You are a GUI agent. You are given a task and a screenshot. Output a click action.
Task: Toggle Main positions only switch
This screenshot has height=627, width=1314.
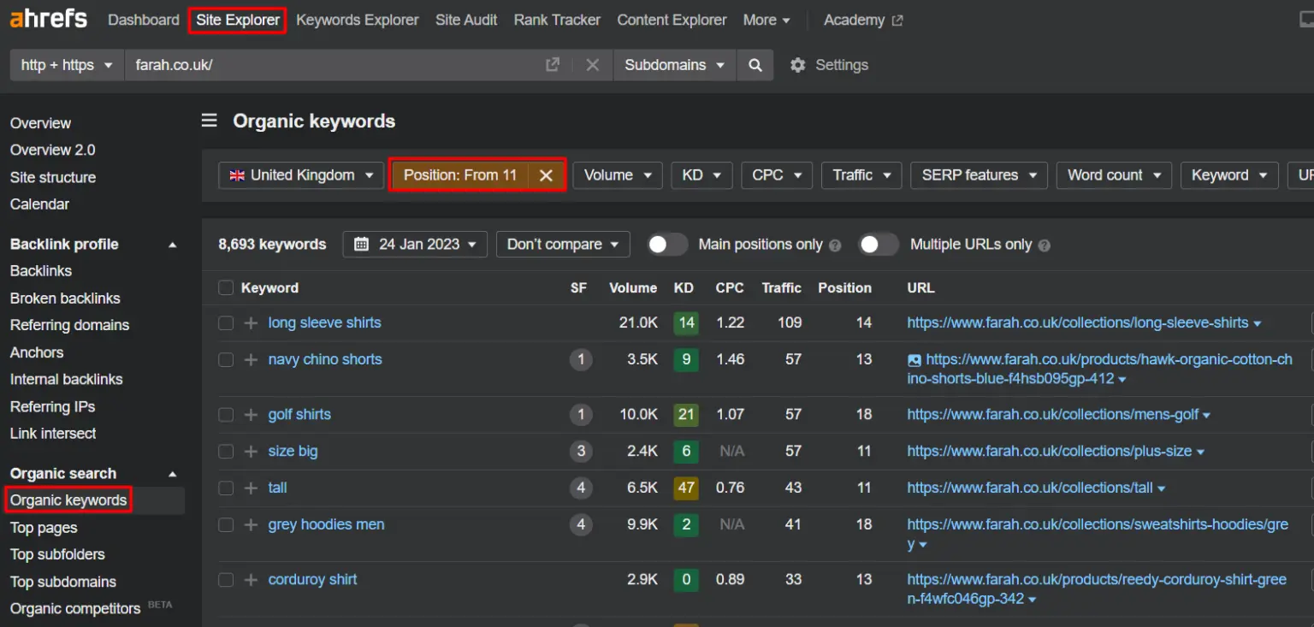point(667,245)
